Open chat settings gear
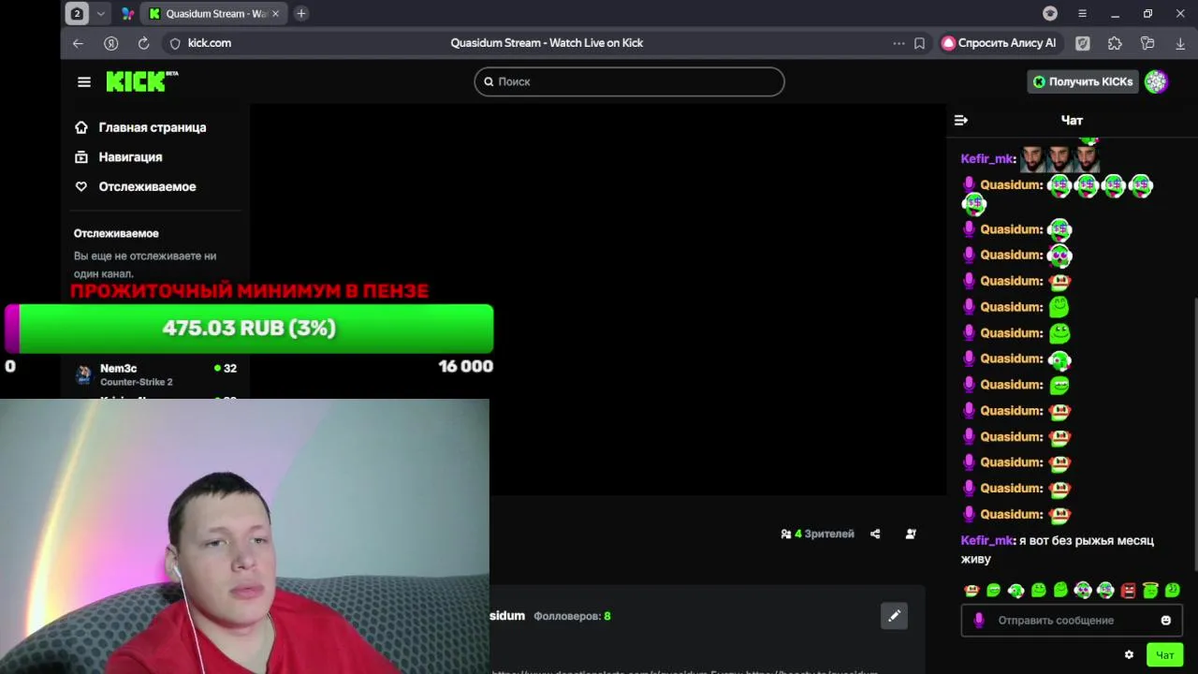This screenshot has height=674, width=1198. coord(1129,654)
